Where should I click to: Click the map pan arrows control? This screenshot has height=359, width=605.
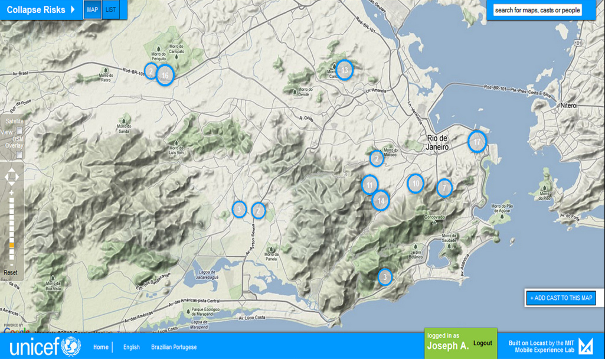point(12,177)
